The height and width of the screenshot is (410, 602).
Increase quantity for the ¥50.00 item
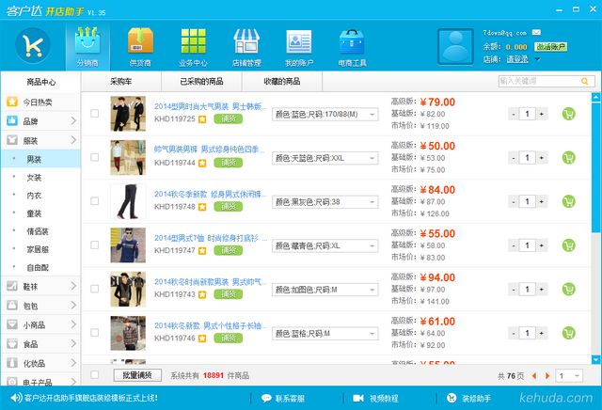pyautogui.click(x=543, y=157)
